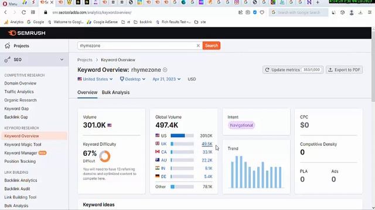This screenshot has height=210, width=375.
Task: Go forward using browser forward arrow
Action: (14, 12)
